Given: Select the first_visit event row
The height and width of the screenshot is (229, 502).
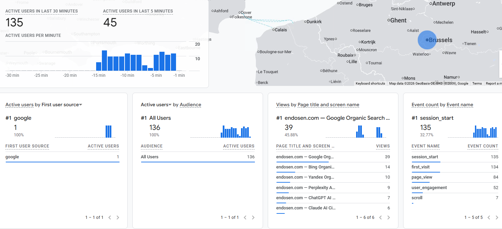Looking at the screenshot, I should click(x=455, y=167).
